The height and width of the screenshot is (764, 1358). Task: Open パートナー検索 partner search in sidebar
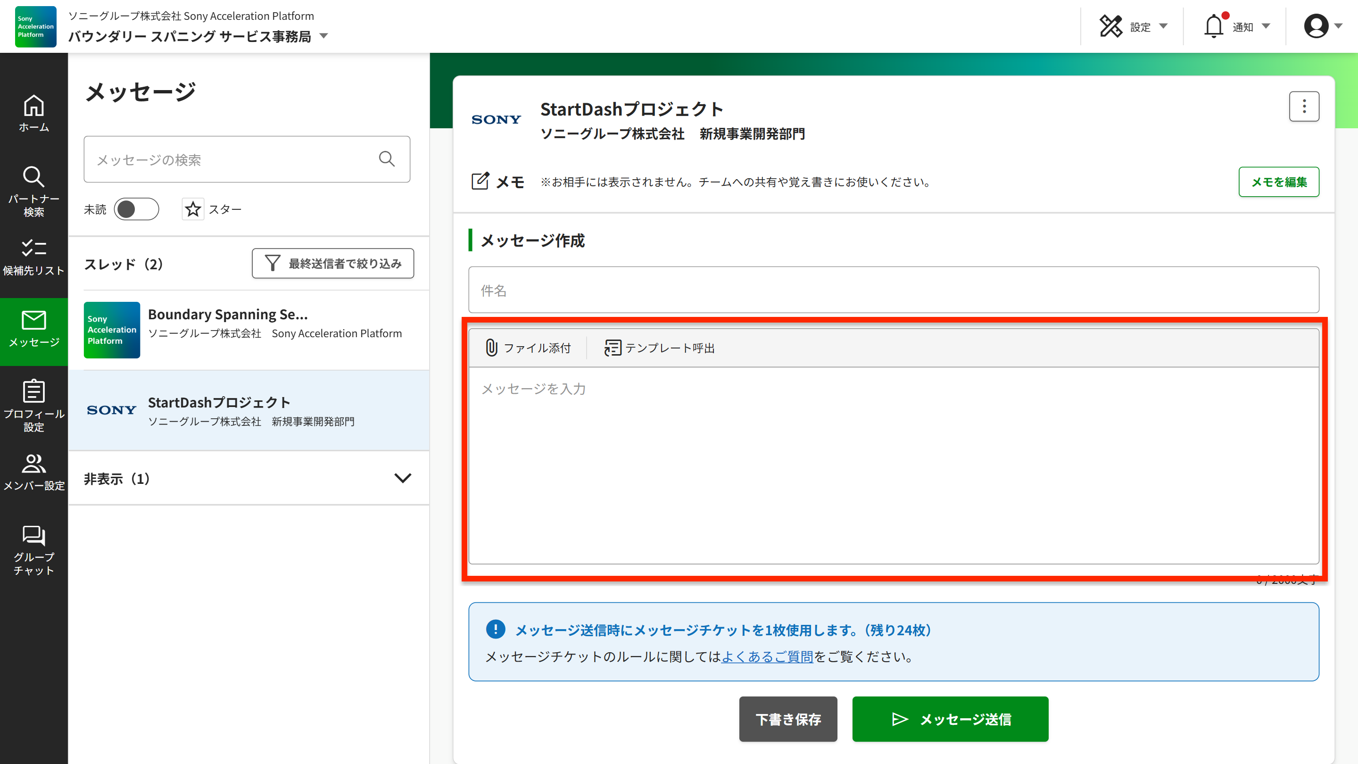(34, 191)
